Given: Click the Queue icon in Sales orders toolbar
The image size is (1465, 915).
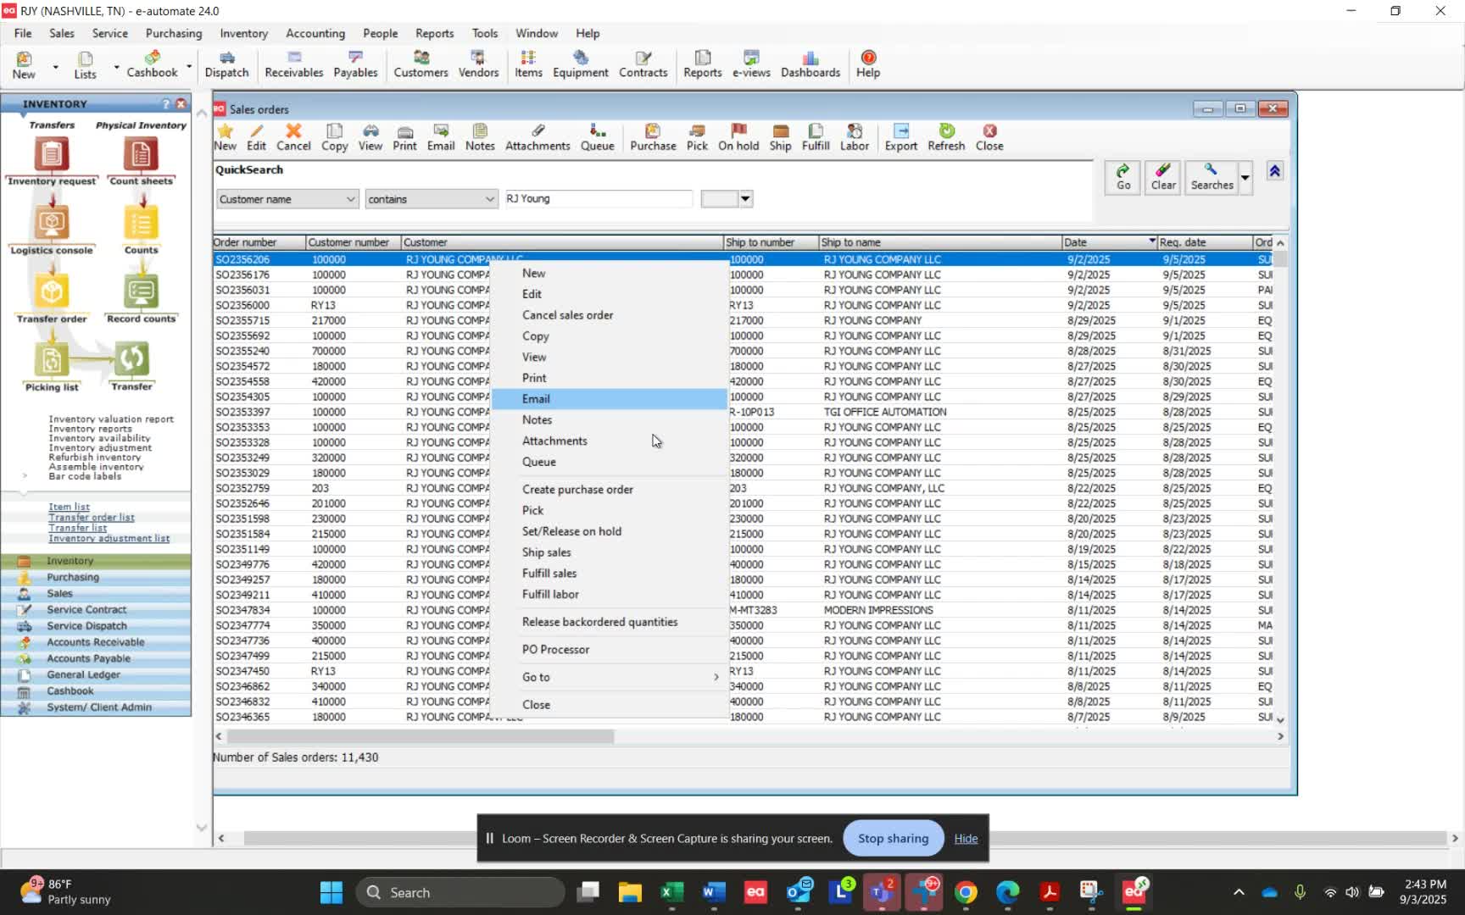Looking at the screenshot, I should (x=598, y=137).
